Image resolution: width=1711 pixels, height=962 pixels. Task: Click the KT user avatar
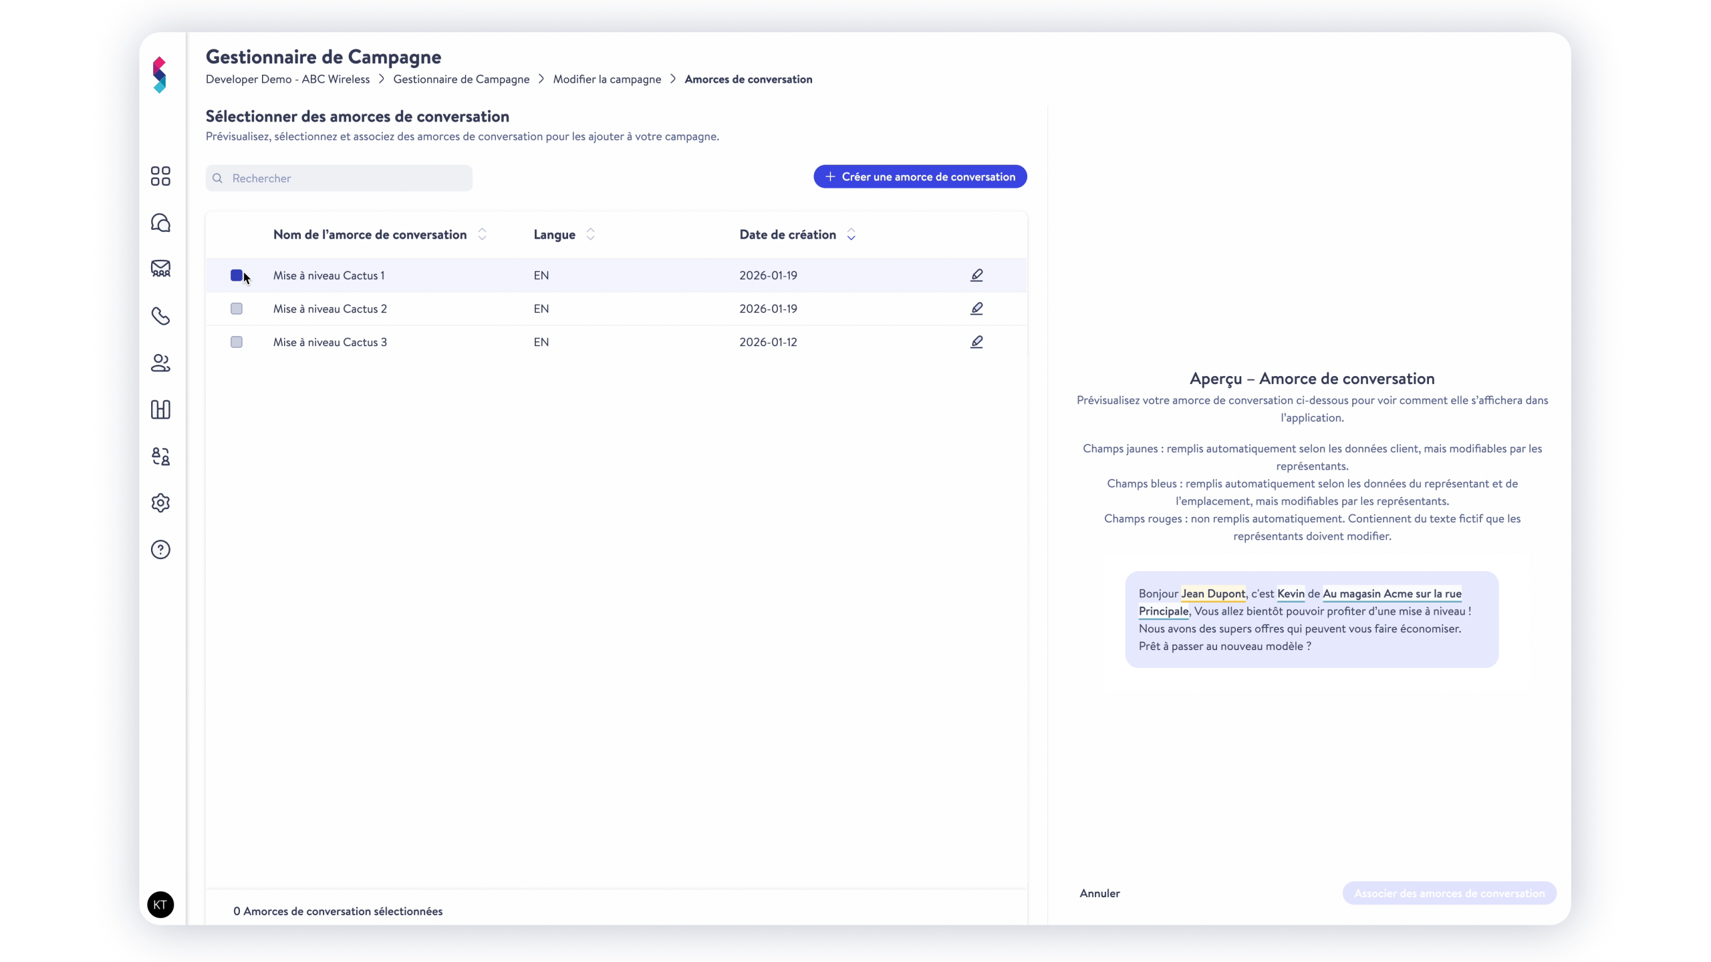point(160,905)
